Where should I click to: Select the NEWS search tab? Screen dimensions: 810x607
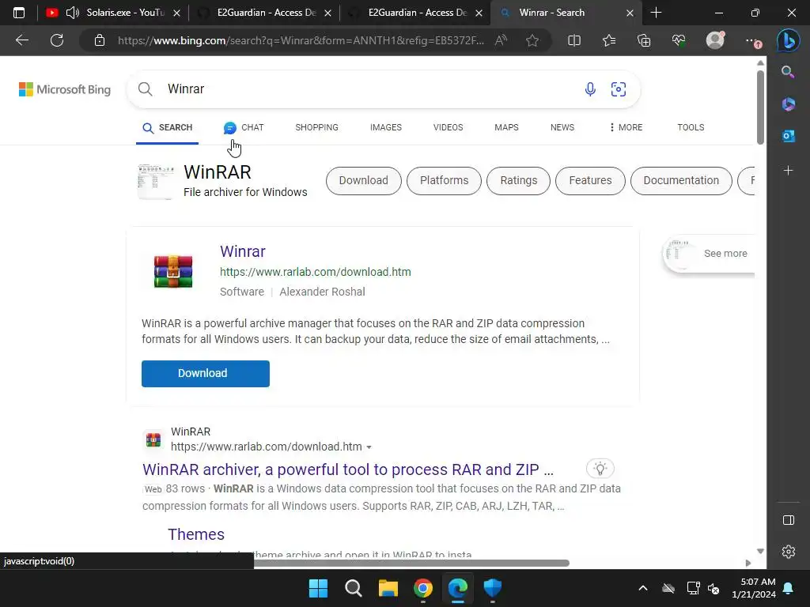562,127
